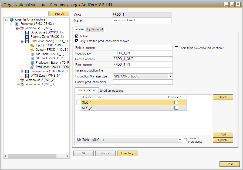Toggle Only 1 started production order allowed
This screenshot has width=243, height=170.
[x=77, y=41]
